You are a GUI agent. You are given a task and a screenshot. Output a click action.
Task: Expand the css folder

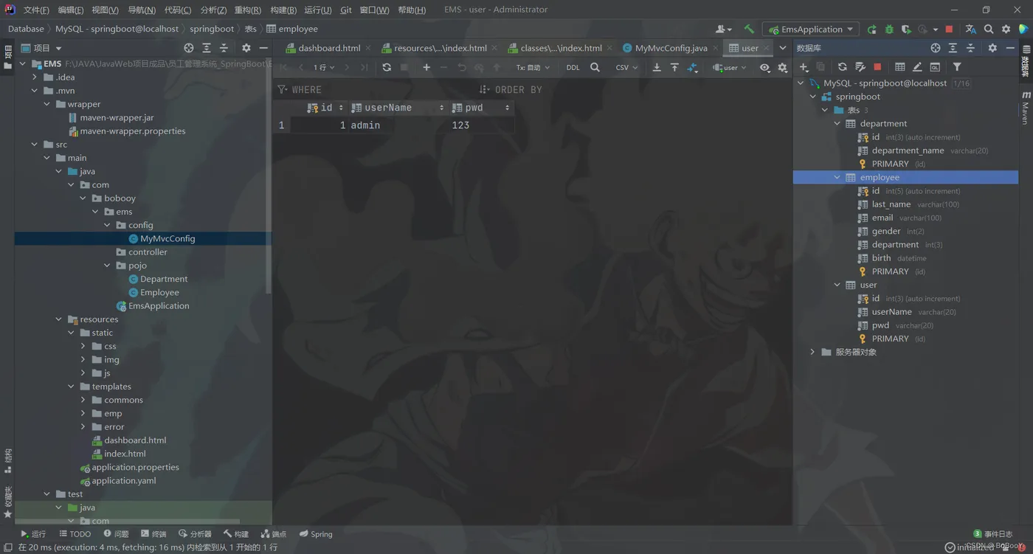tap(83, 347)
